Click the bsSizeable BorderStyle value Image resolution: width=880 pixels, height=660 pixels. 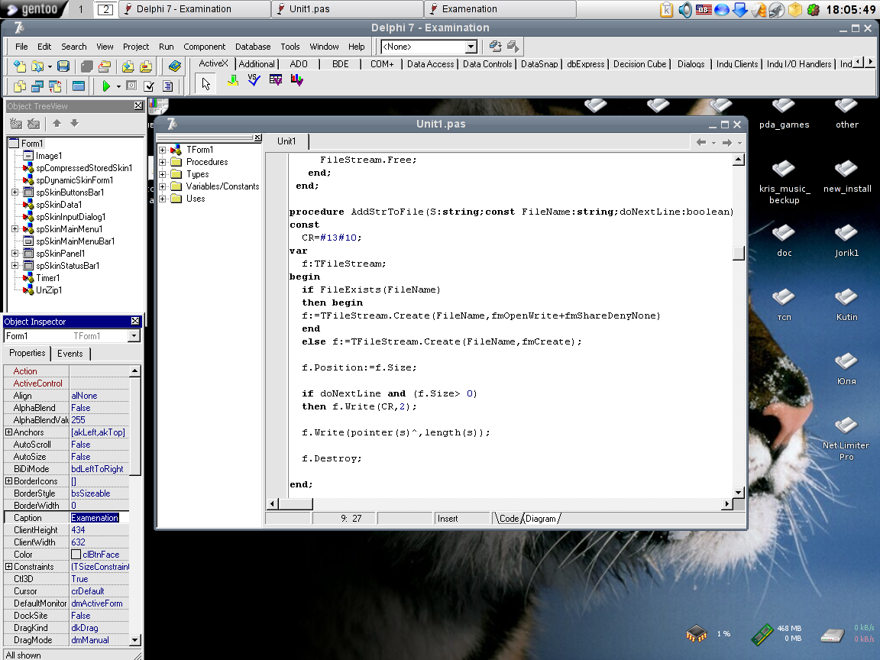point(91,493)
